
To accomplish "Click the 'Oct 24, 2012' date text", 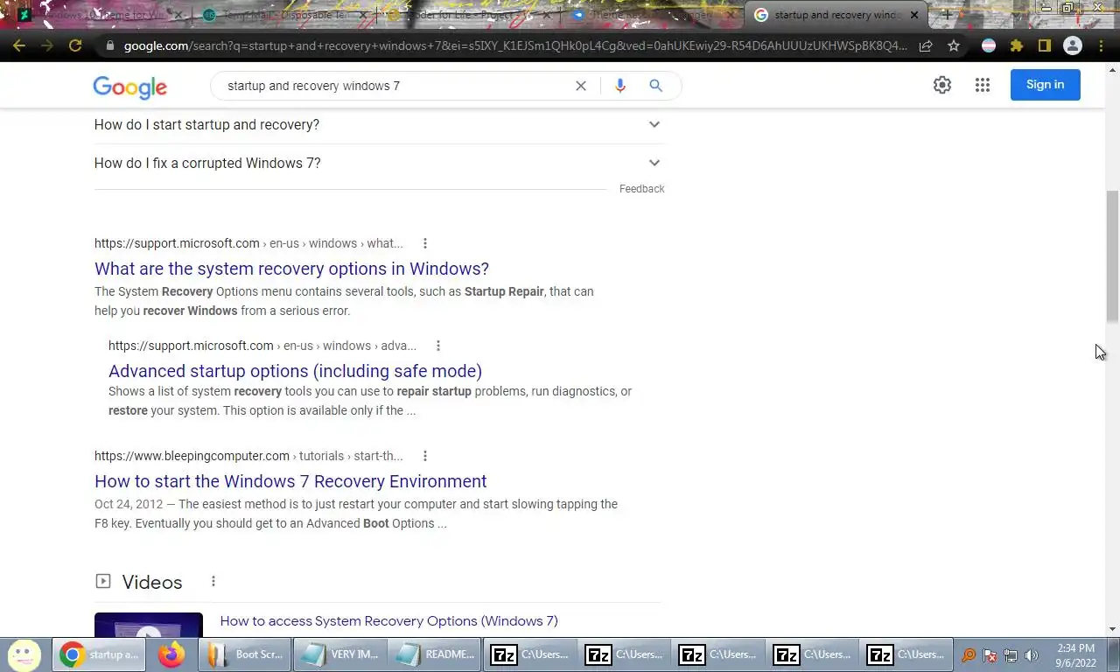I will pyautogui.click(x=129, y=504).
